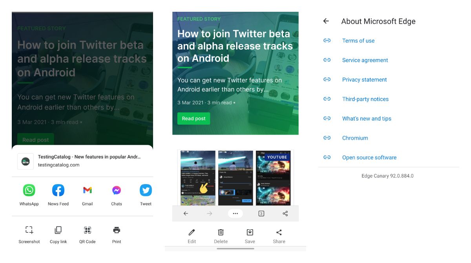The height and width of the screenshot is (263, 471).
Task: Share to Facebook News Feed
Action: pyautogui.click(x=58, y=190)
